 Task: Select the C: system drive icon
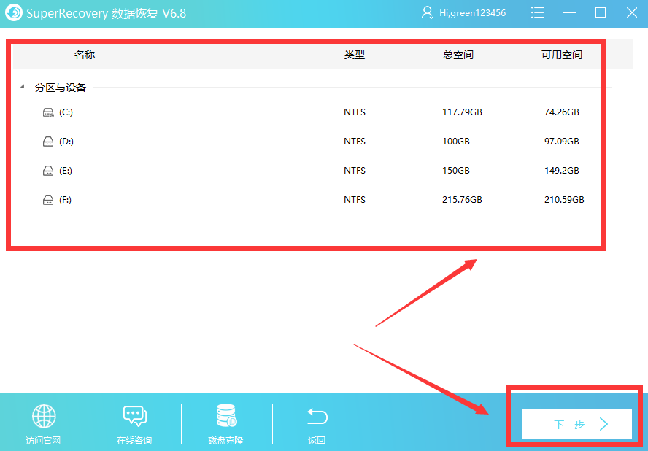pos(48,112)
